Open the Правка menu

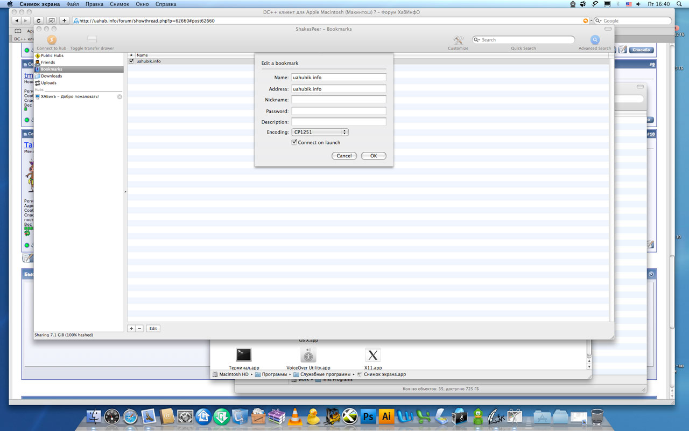[x=94, y=4]
